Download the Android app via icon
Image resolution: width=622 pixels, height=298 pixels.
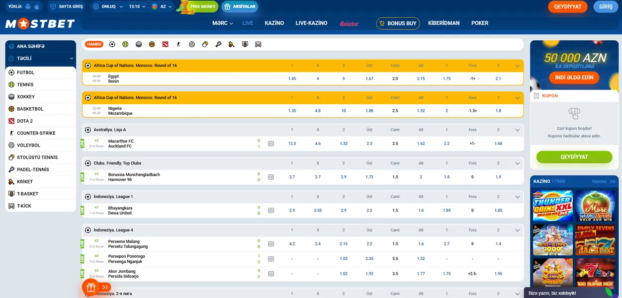27,6
